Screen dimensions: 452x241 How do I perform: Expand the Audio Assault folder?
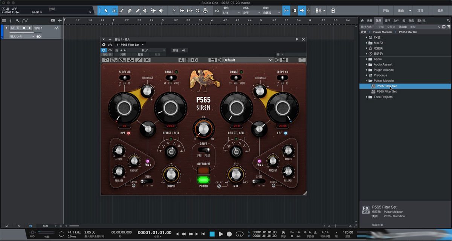(x=367, y=64)
